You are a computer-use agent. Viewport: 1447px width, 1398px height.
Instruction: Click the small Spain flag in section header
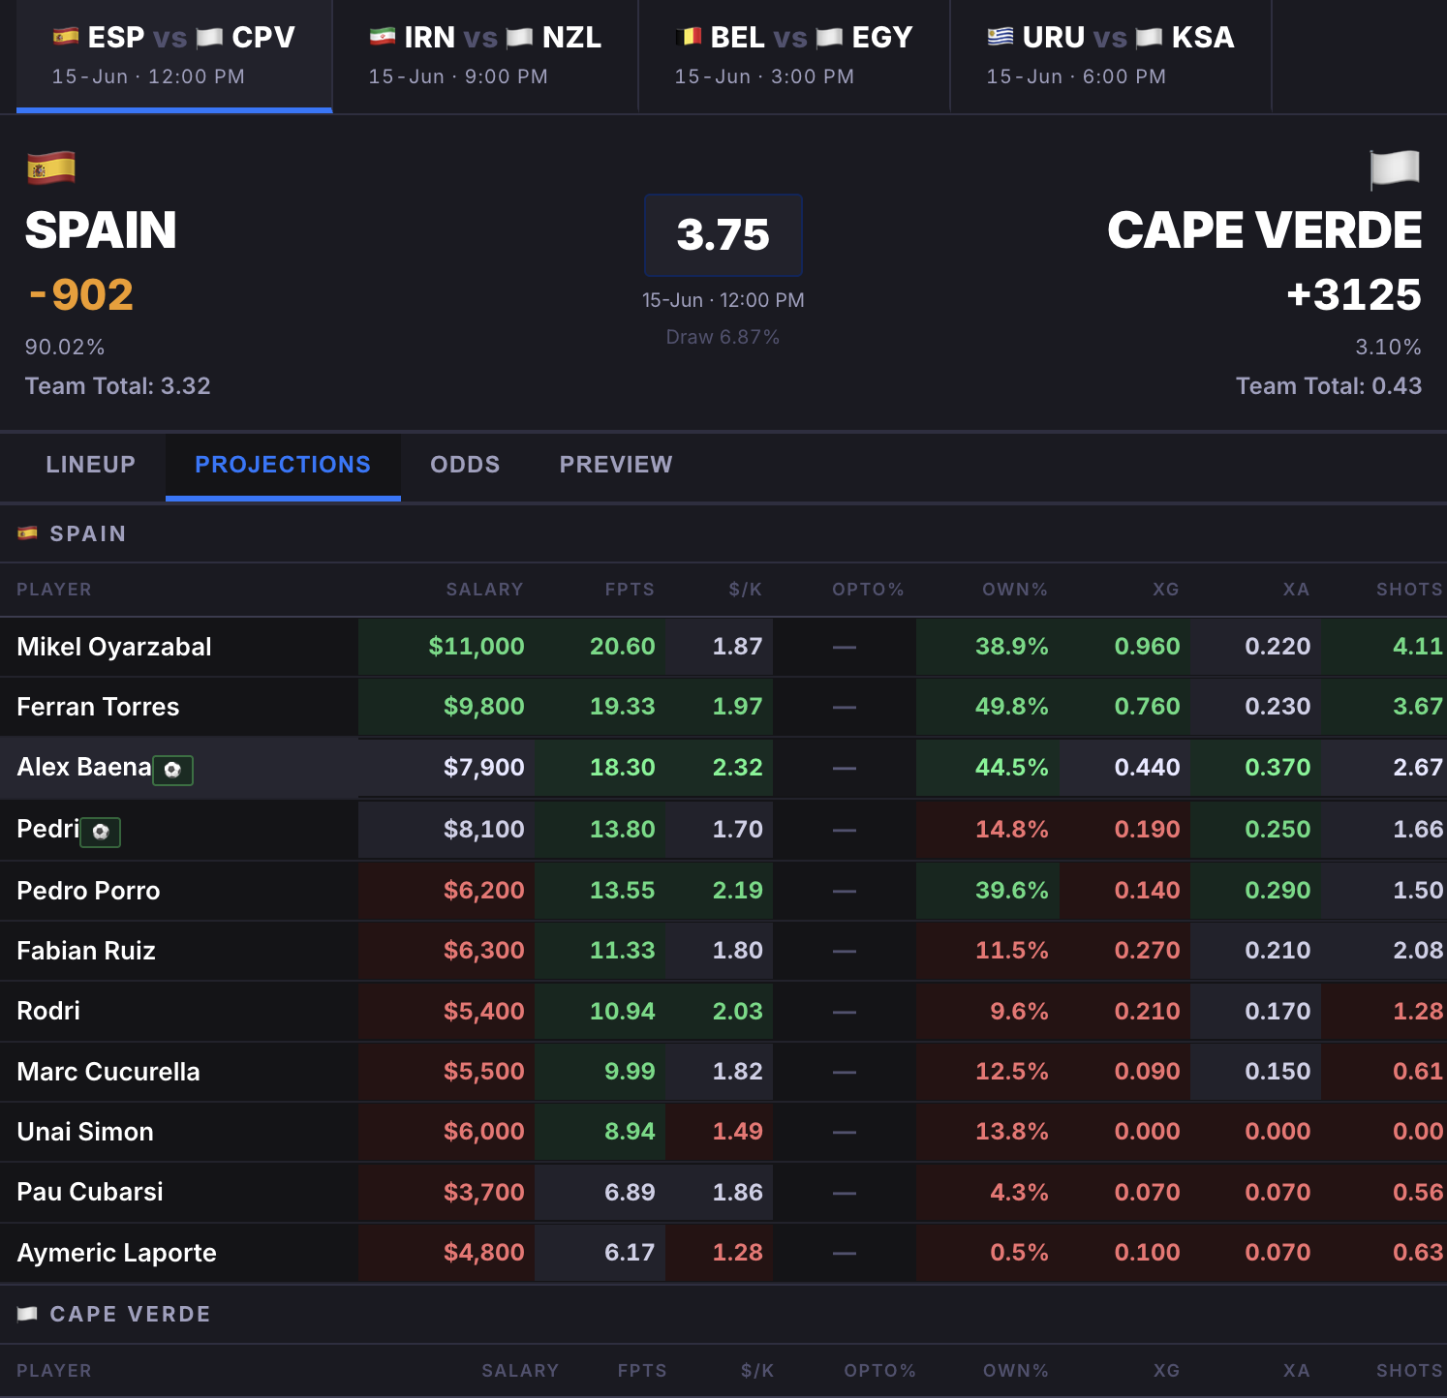click(x=27, y=533)
